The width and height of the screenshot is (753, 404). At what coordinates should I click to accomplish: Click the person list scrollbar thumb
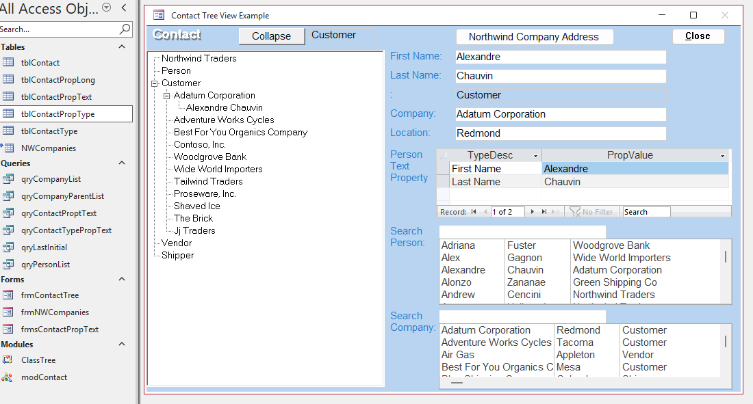click(725, 257)
